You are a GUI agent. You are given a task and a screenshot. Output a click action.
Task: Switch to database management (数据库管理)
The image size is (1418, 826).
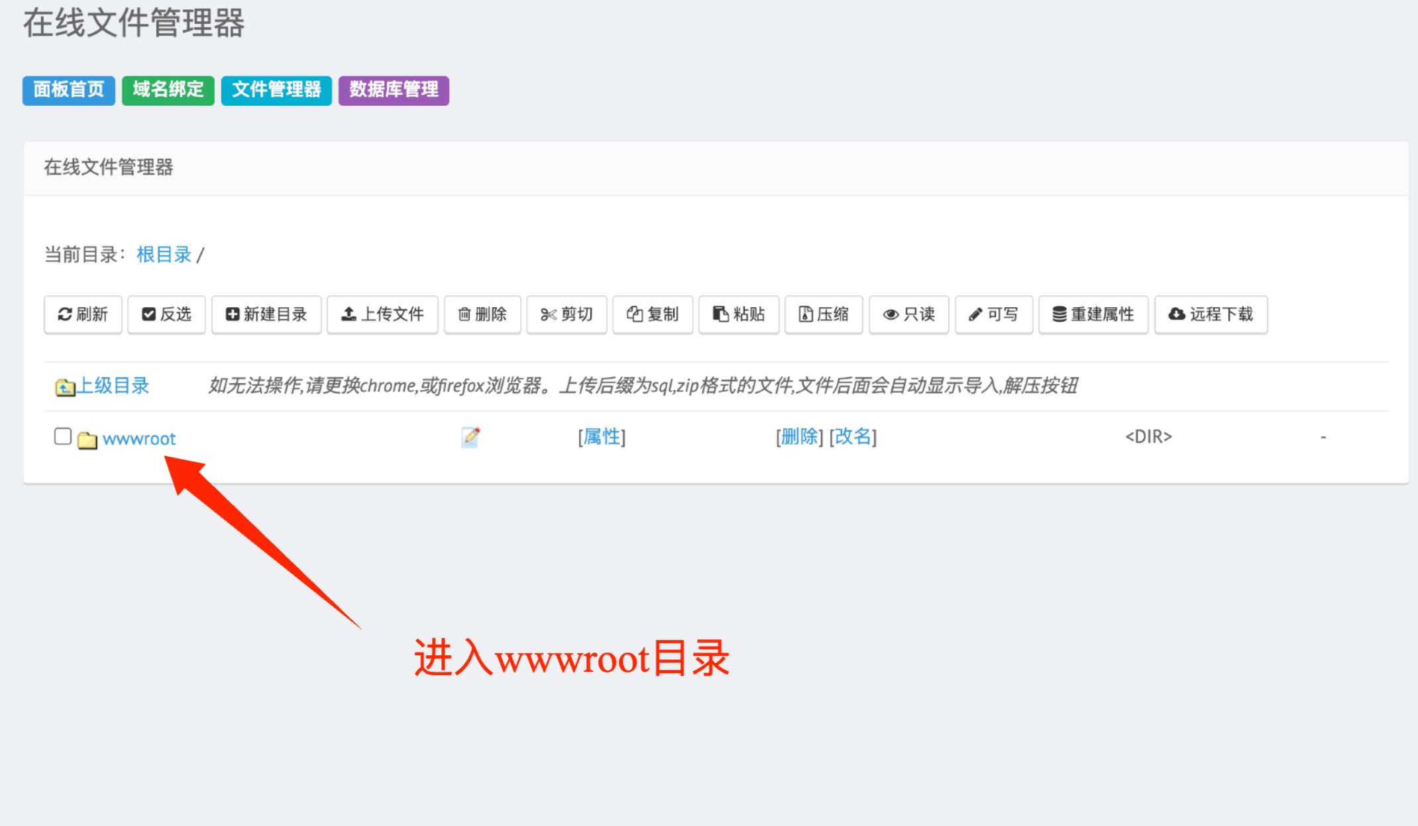[x=394, y=90]
